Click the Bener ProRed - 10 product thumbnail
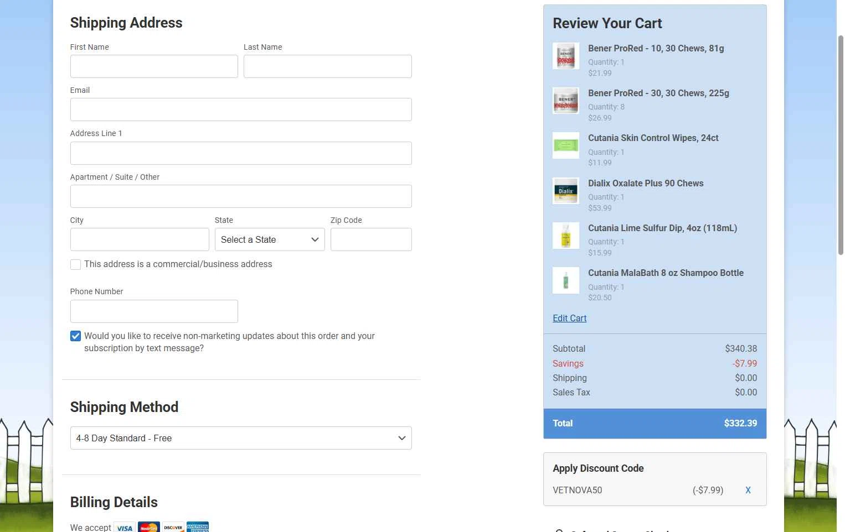This screenshot has width=845, height=532. pos(566,56)
